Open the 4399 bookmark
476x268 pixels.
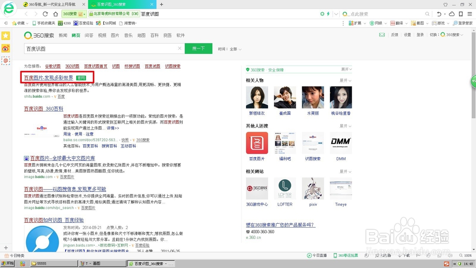(x=64, y=23)
